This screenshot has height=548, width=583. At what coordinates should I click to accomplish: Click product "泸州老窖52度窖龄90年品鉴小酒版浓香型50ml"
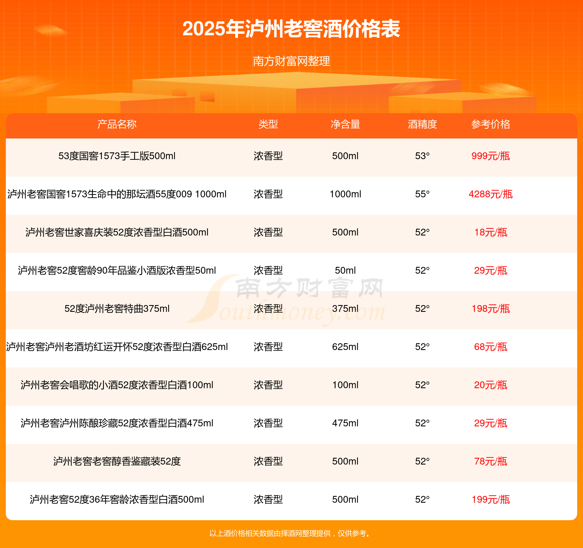point(117,270)
